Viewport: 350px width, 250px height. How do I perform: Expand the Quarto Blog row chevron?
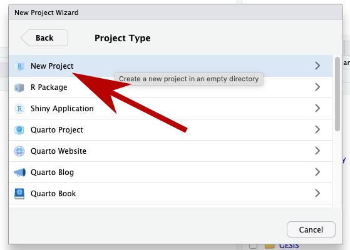[x=317, y=172]
